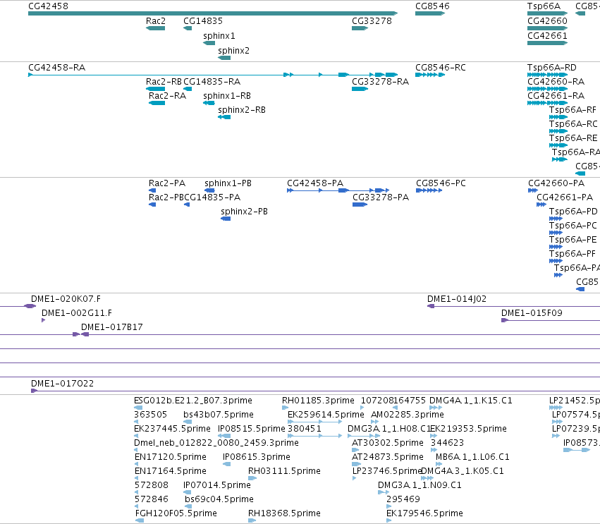The width and height of the screenshot is (600, 524).
Task: Select sphinx1-PB protein feature
Action: click(x=209, y=190)
